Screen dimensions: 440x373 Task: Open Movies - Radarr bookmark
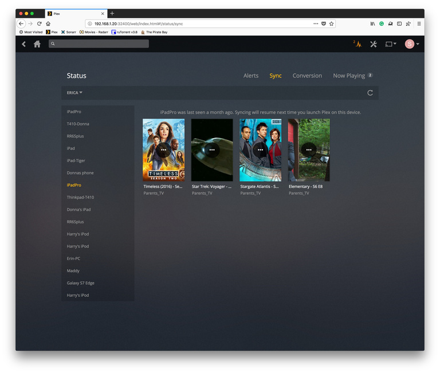(94, 32)
